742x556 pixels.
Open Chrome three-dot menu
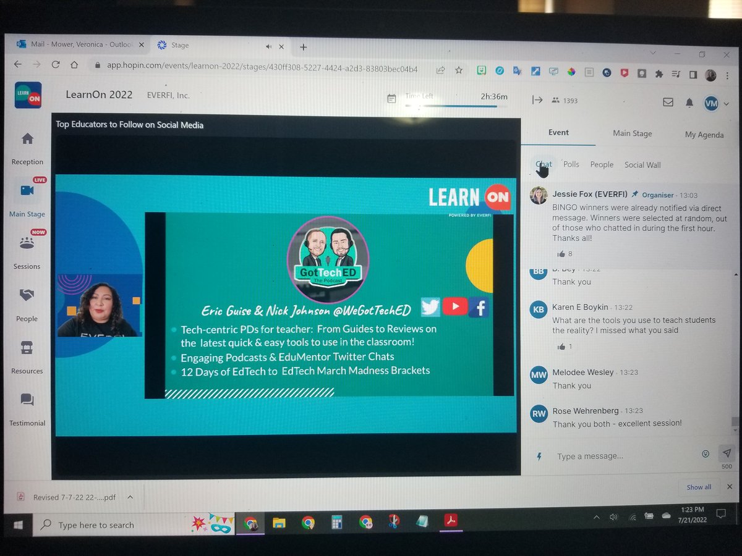[x=727, y=75]
